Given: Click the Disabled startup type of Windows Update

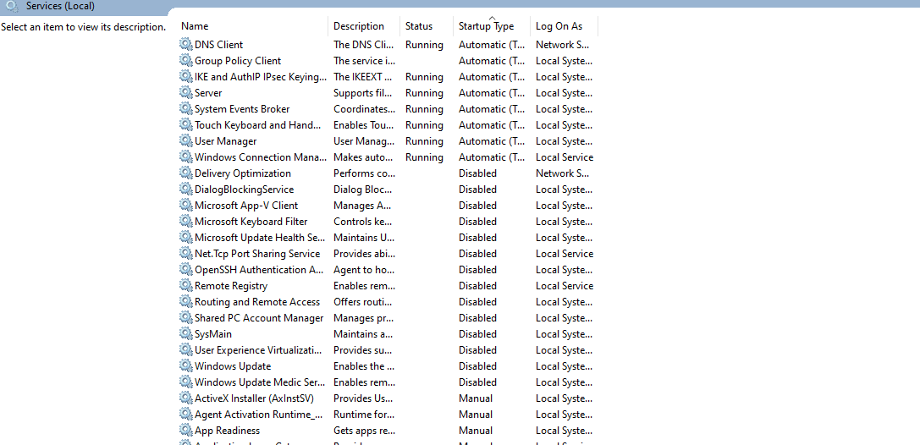Looking at the screenshot, I should [477, 365].
